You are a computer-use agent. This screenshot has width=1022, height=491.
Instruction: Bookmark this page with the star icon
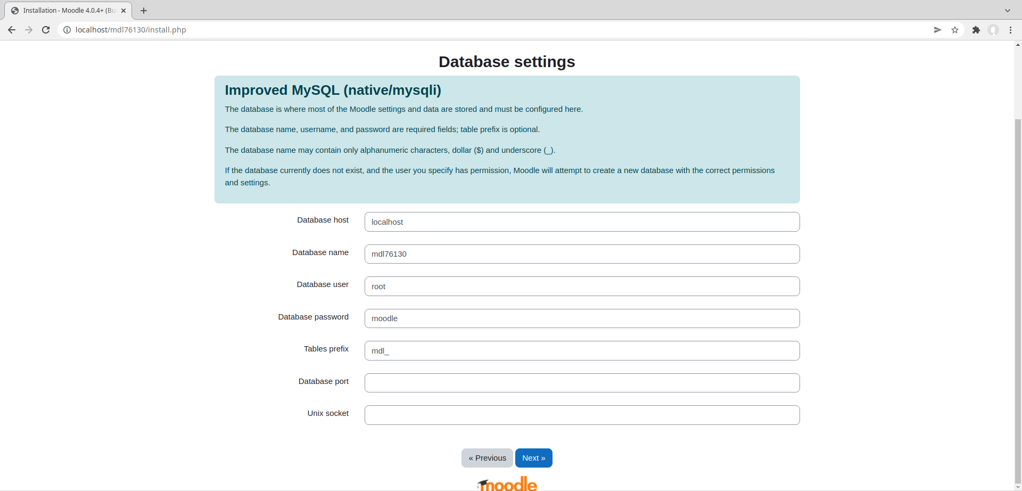pos(955,30)
